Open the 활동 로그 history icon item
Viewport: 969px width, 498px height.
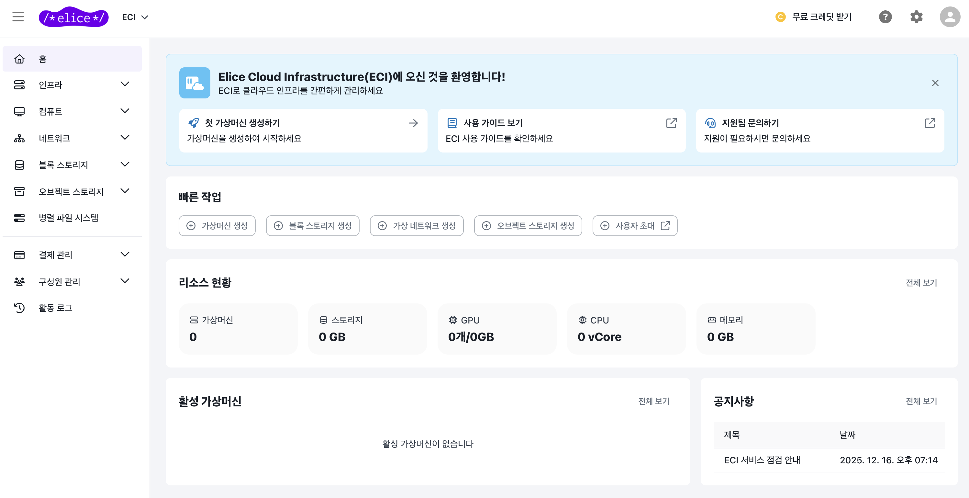tap(19, 308)
